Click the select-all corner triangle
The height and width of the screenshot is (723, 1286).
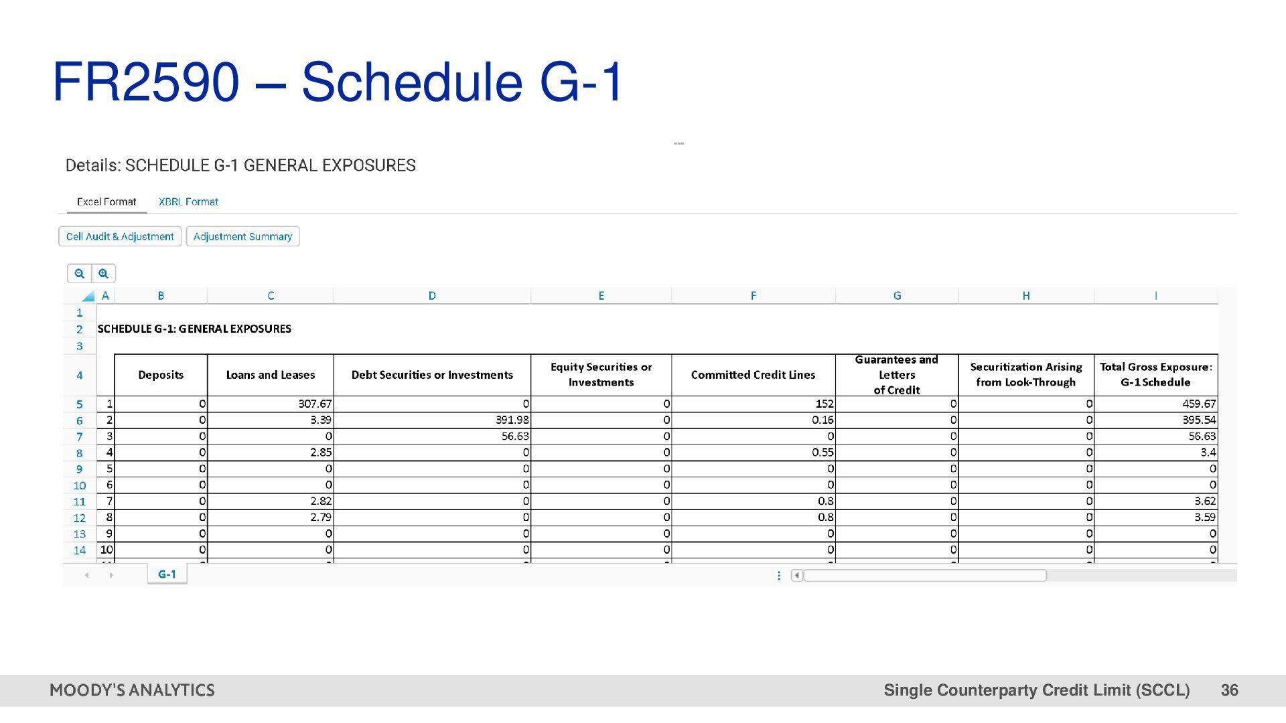(x=88, y=296)
